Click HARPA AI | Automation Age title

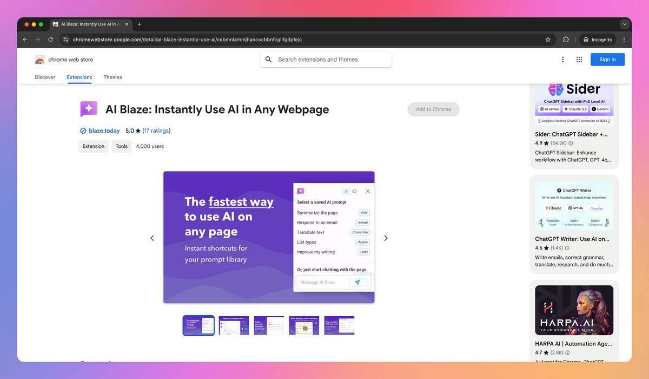(x=573, y=344)
